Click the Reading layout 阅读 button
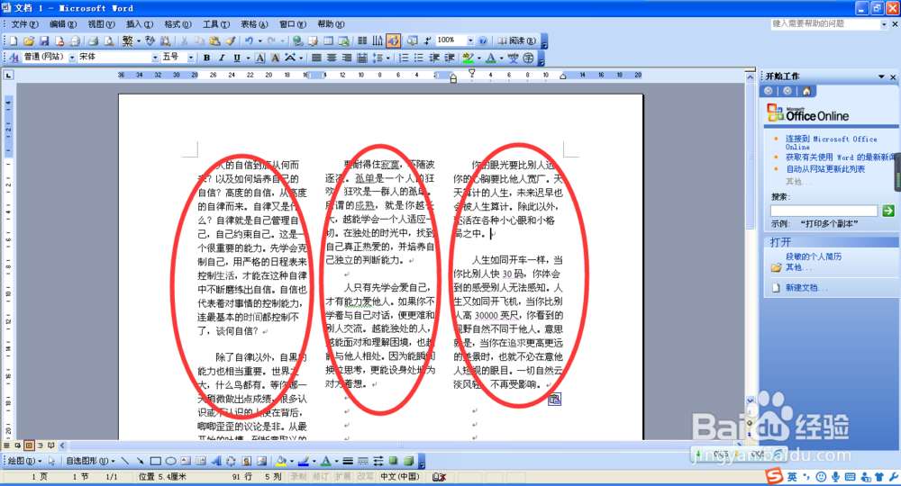901x486 pixels. click(x=516, y=40)
